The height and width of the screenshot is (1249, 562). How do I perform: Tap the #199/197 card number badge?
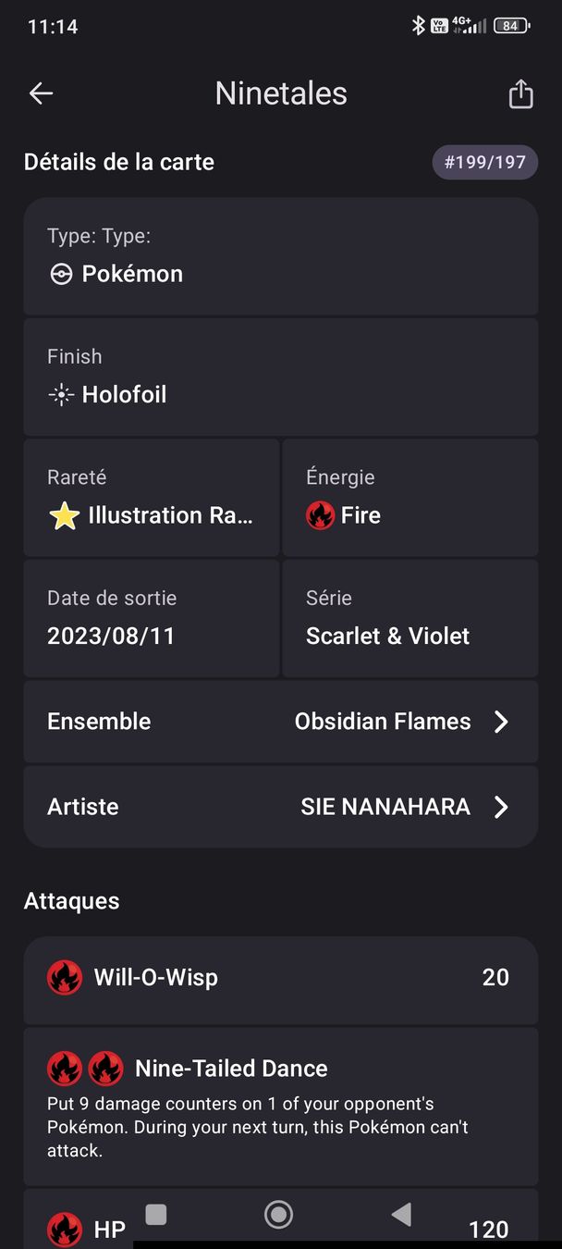(x=485, y=163)
